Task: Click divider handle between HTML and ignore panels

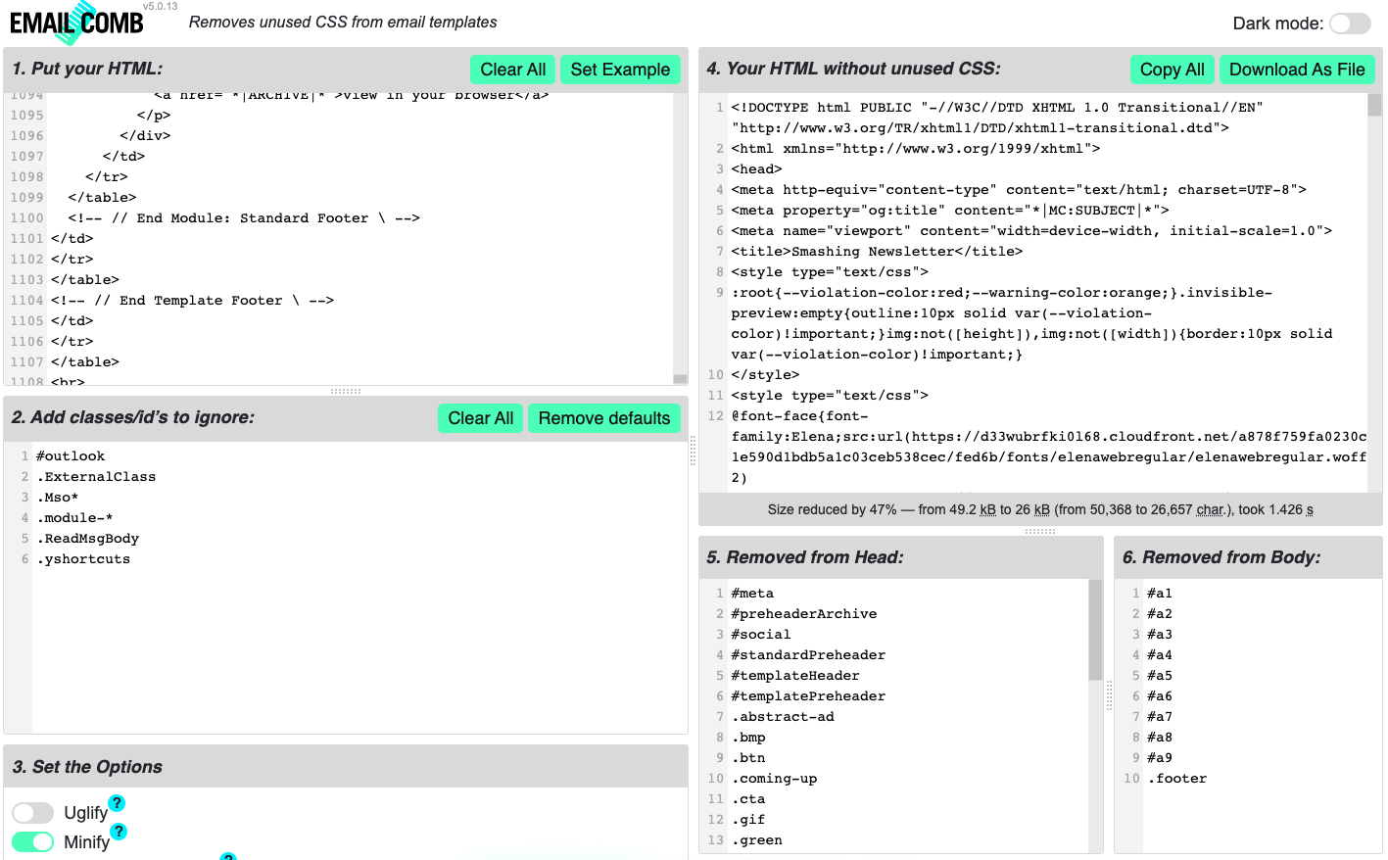Action: (346, 391)
